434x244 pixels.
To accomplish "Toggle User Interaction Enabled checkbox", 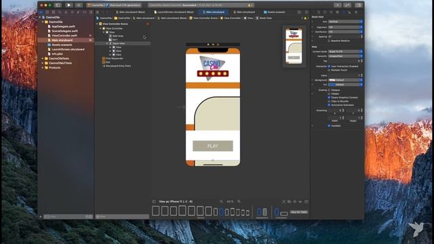I will click(x=329, y=66).
